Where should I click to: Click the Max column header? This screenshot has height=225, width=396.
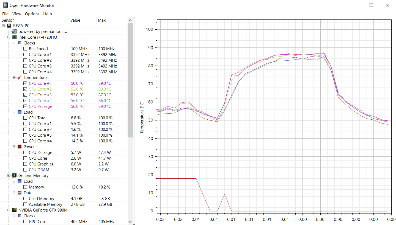tap(110, 20)
